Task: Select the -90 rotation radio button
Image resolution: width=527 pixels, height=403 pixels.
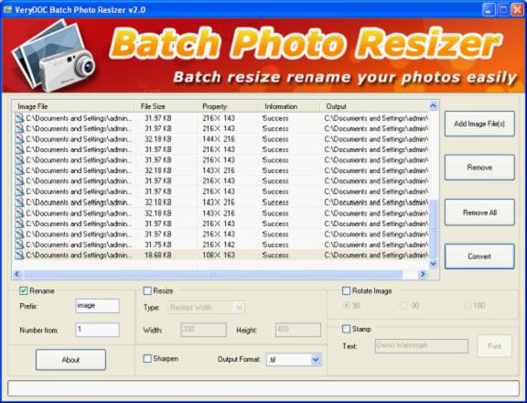Action: 403,305
